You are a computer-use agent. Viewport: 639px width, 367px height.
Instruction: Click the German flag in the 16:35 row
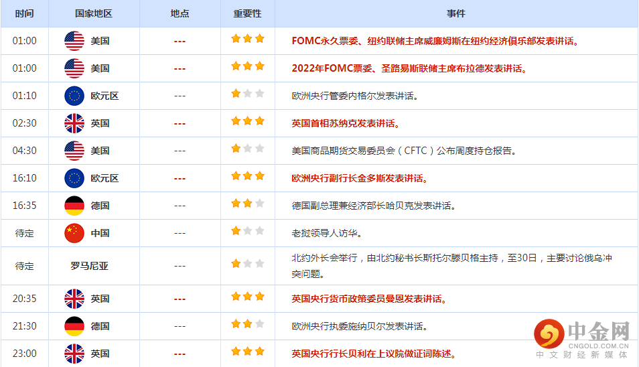74,206
